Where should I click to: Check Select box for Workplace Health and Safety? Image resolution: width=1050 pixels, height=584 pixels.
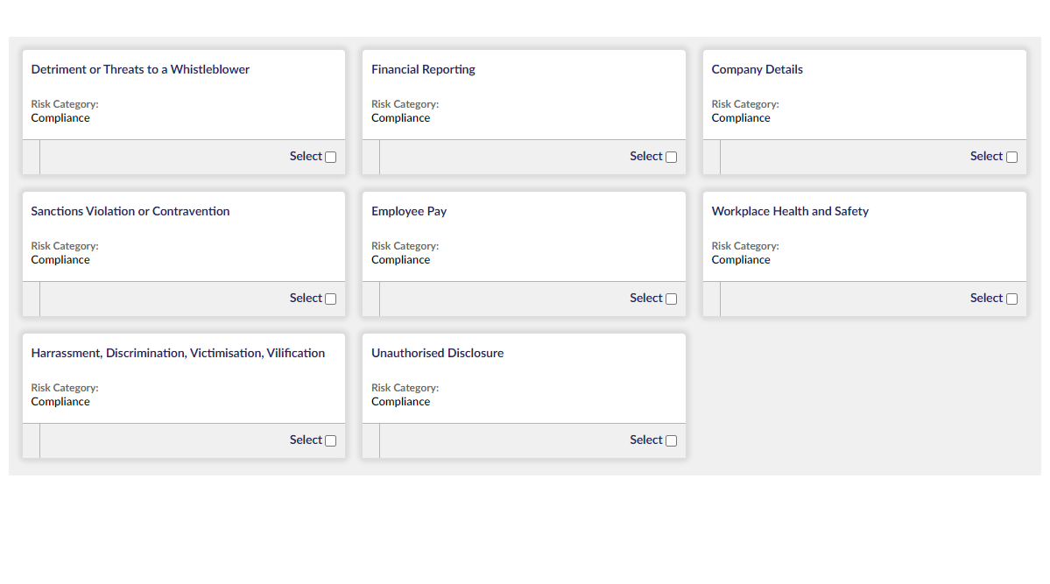[1011, 299]
